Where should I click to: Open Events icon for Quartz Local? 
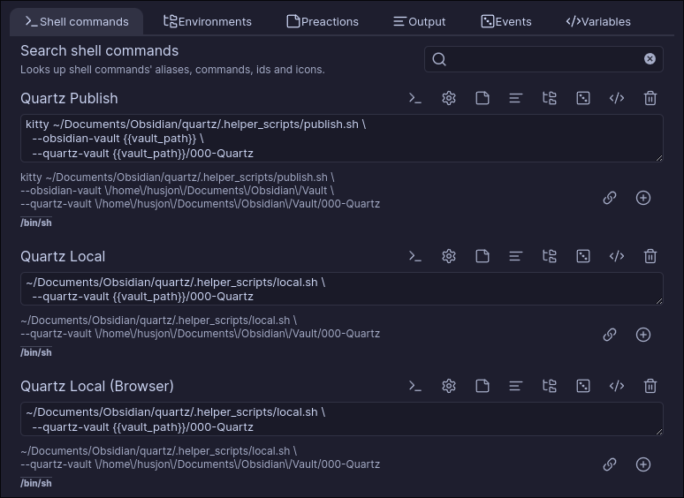point(583,256)
